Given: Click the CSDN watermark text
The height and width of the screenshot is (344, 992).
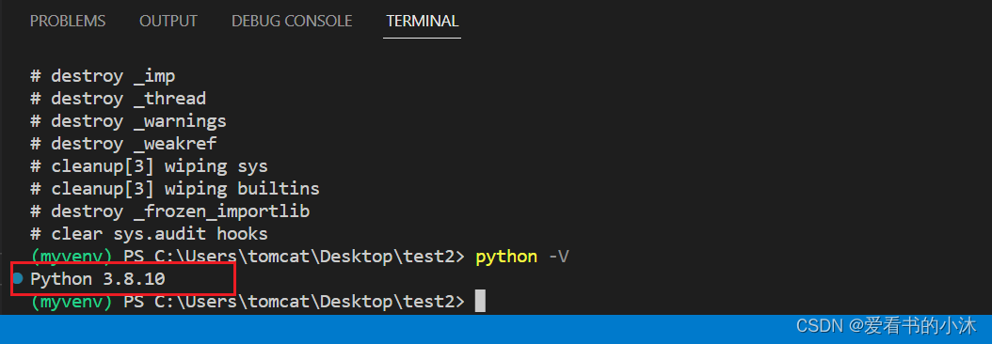Looking at the screenshot, I should click(887, 325).
